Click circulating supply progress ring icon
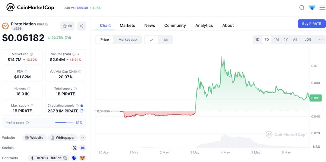326x162 pixels. click(81, 111)
